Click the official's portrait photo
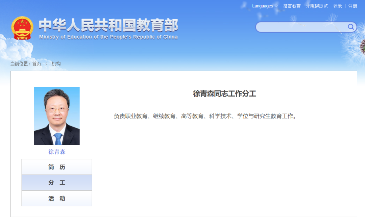This screenshot has height=218, width=365. (57, 116)
